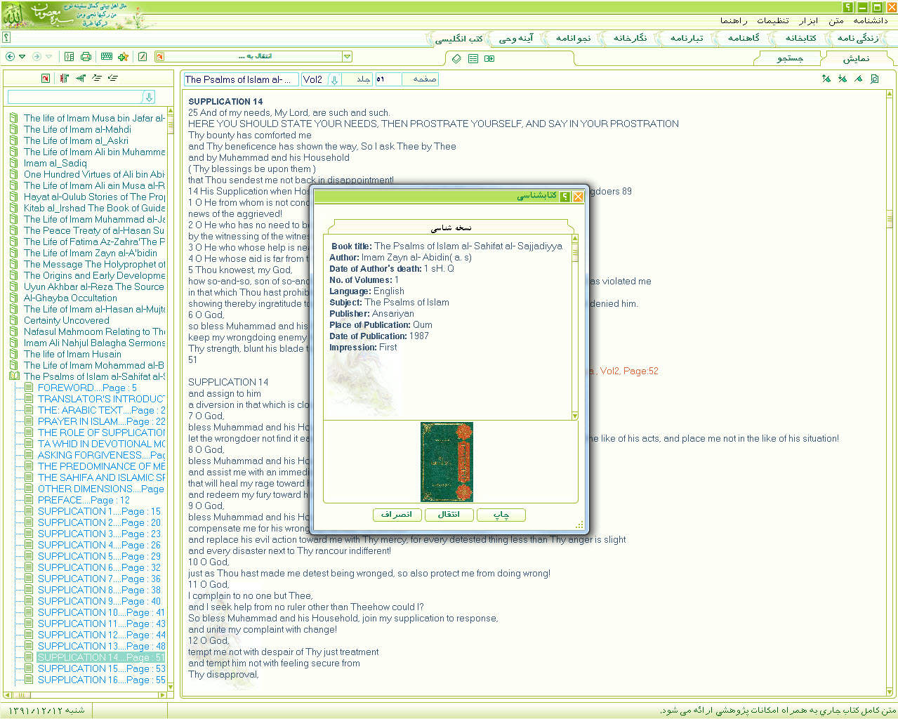Open the کتابخانه tab in the top bar
Screen dimensions: 898x719
pyautogui.click(x=800, y=38)
